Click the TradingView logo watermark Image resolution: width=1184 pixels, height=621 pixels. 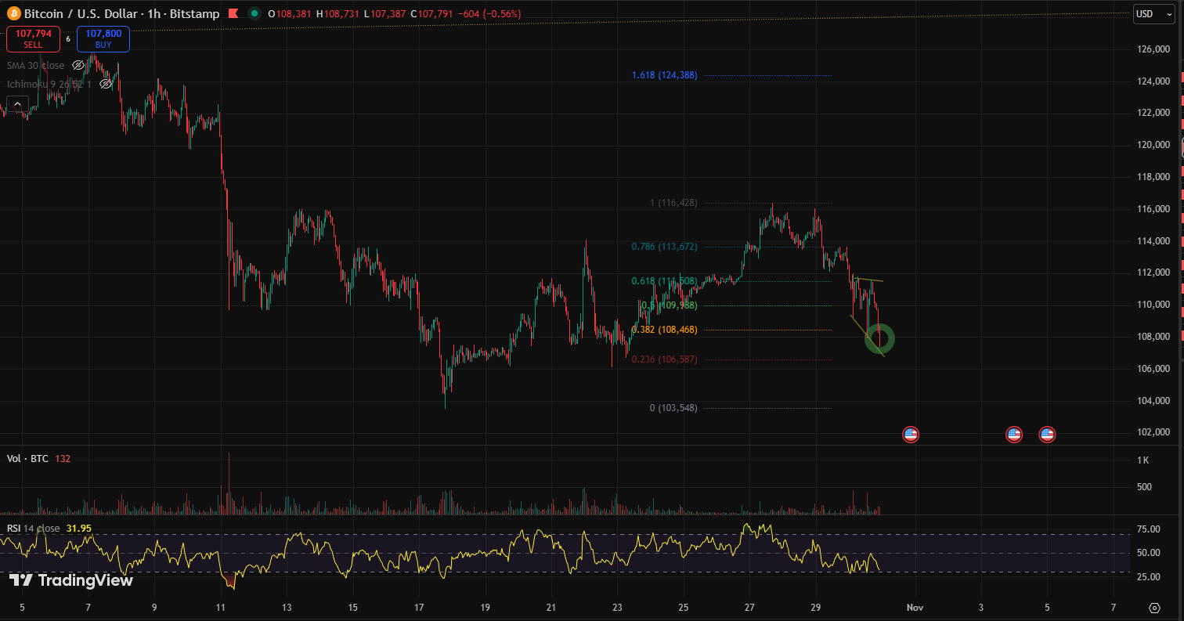(x=70, y=582)
